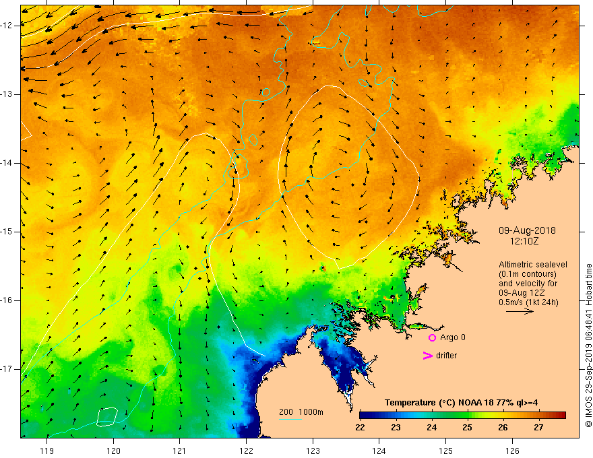Click the longitude axis label 126
Image resolution: width=593 pixels, height=458 pixels.
(512, 451)
